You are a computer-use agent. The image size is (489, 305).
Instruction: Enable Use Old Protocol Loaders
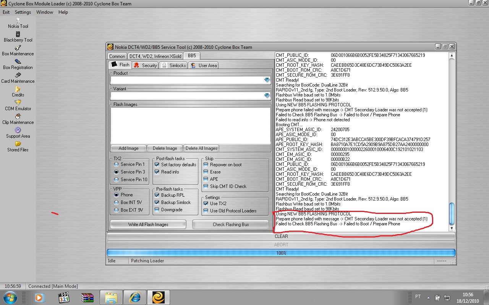tap(206, 211)
